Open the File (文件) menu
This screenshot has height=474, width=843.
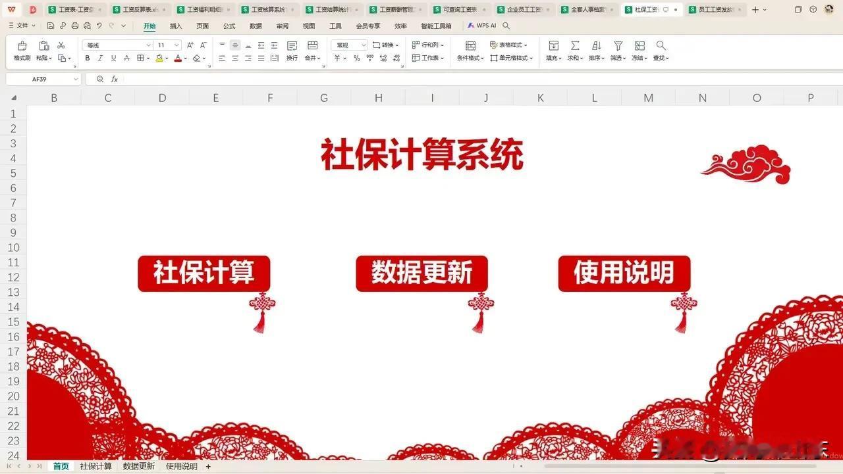[x=22, y=26]
